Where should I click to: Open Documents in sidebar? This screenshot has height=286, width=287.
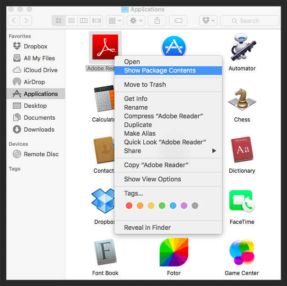36,117
